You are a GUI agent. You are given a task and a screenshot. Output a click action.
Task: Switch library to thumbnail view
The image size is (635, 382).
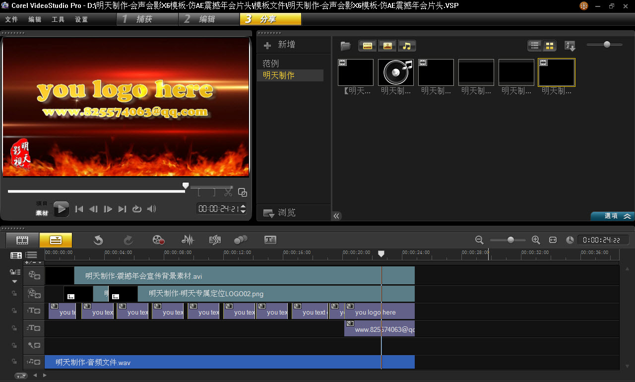[x=549, y=46]
